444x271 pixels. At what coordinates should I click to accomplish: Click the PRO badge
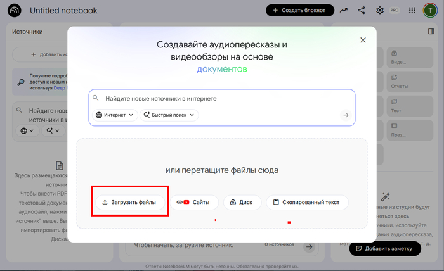(395, 10)
